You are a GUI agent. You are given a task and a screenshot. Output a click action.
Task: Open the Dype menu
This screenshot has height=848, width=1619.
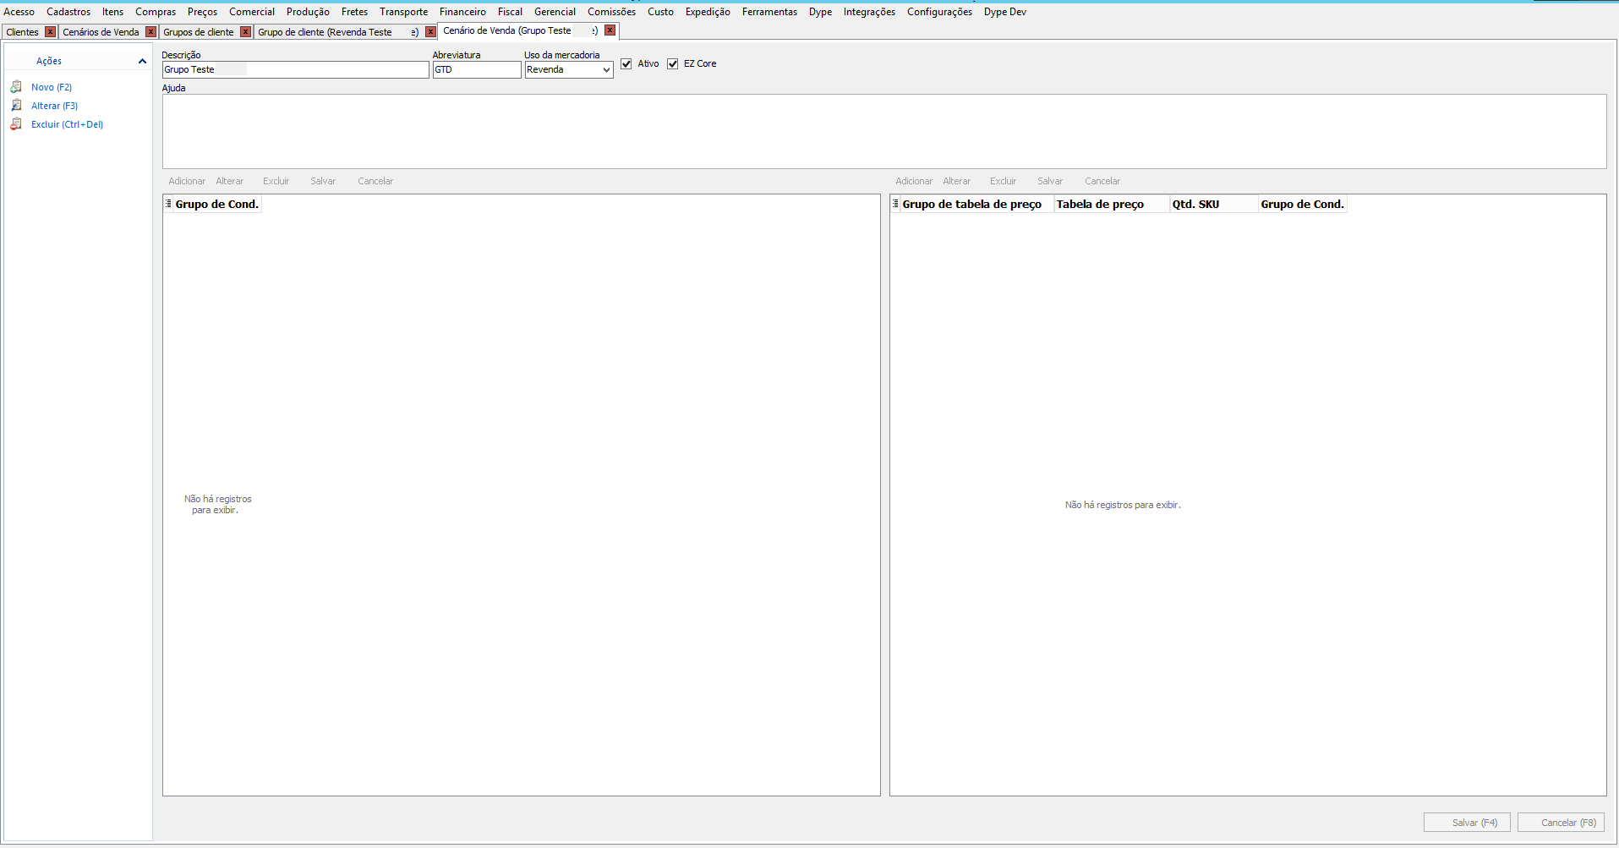click(820, 12)
